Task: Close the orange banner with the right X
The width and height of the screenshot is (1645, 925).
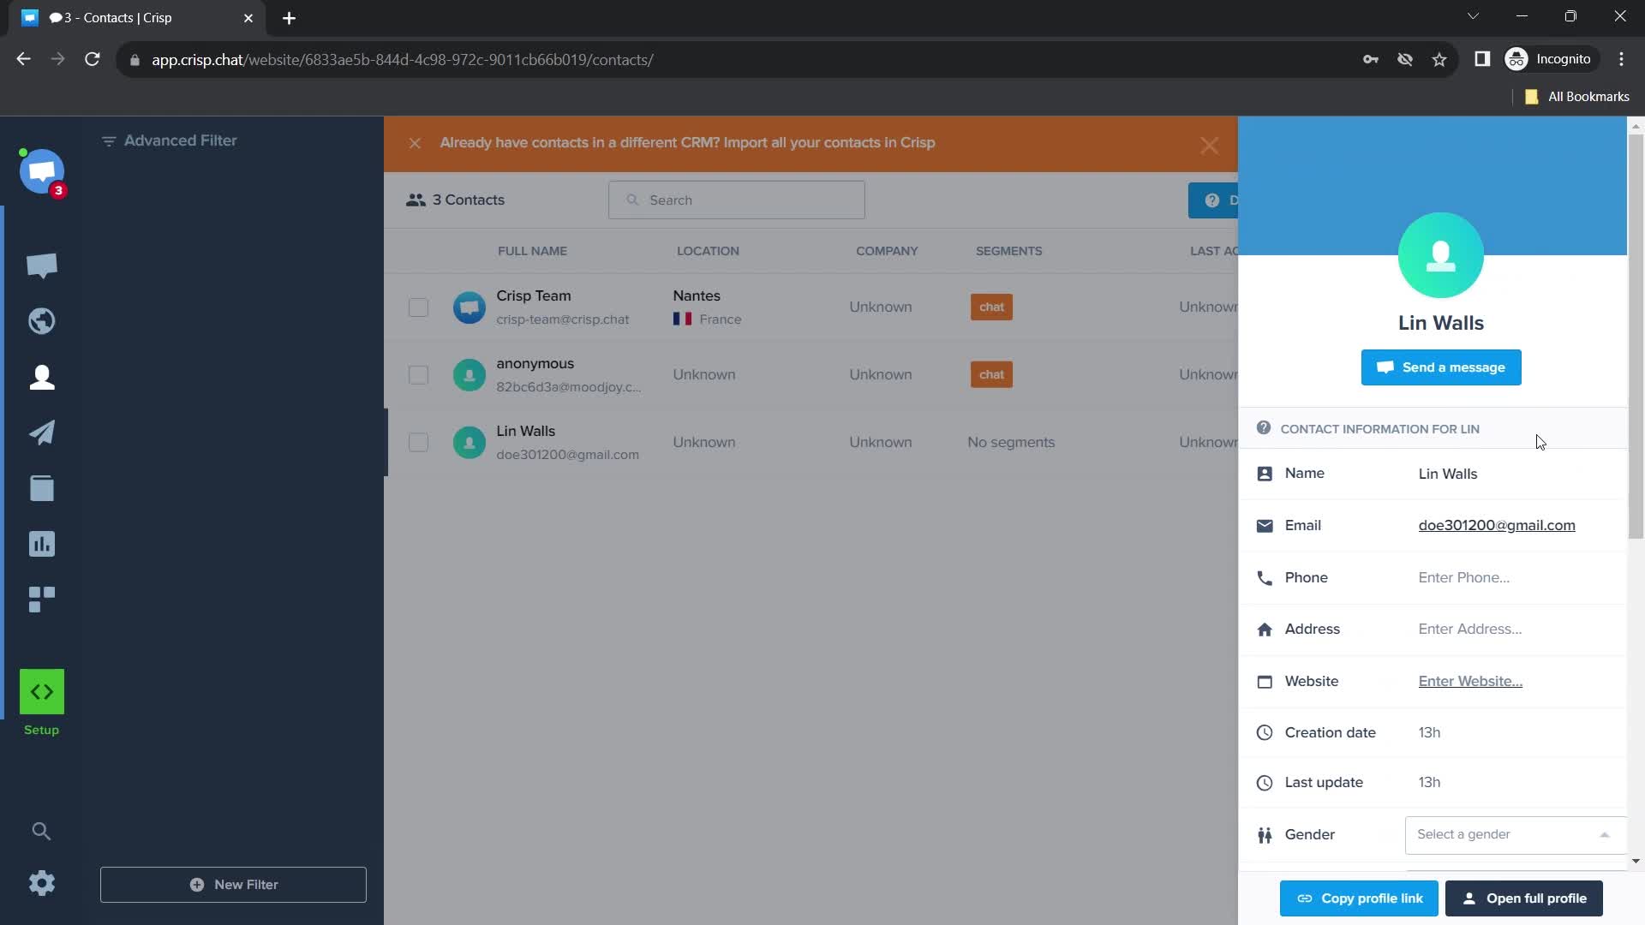Action: pyautogui.click(x=1209, y=146)
